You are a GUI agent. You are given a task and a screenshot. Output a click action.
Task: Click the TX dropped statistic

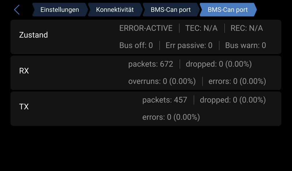point(233,100)
